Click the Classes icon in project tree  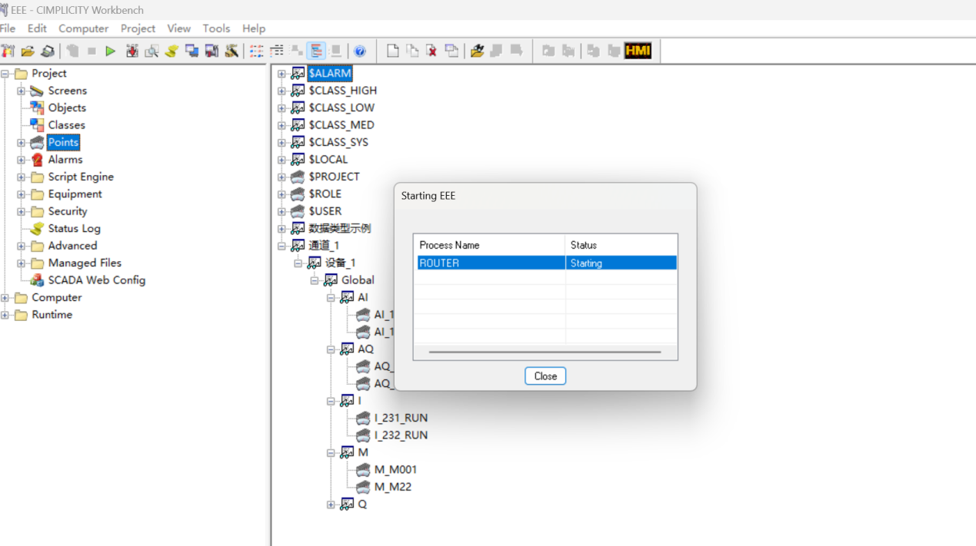tap(36, 125)
